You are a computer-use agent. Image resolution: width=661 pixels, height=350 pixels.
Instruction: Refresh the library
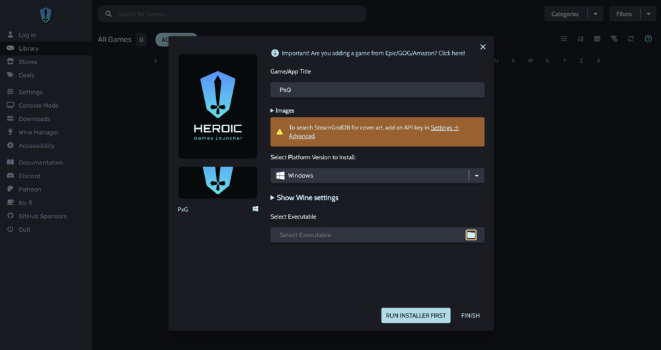(x=631, y=39)
